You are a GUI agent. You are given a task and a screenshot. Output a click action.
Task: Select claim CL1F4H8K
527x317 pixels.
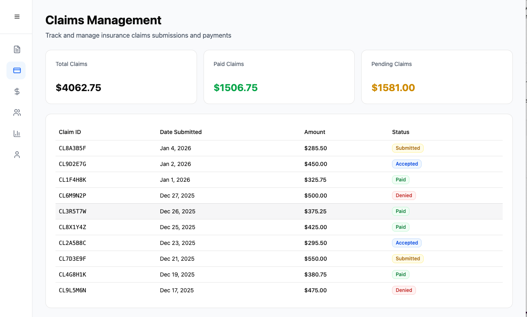279,180
